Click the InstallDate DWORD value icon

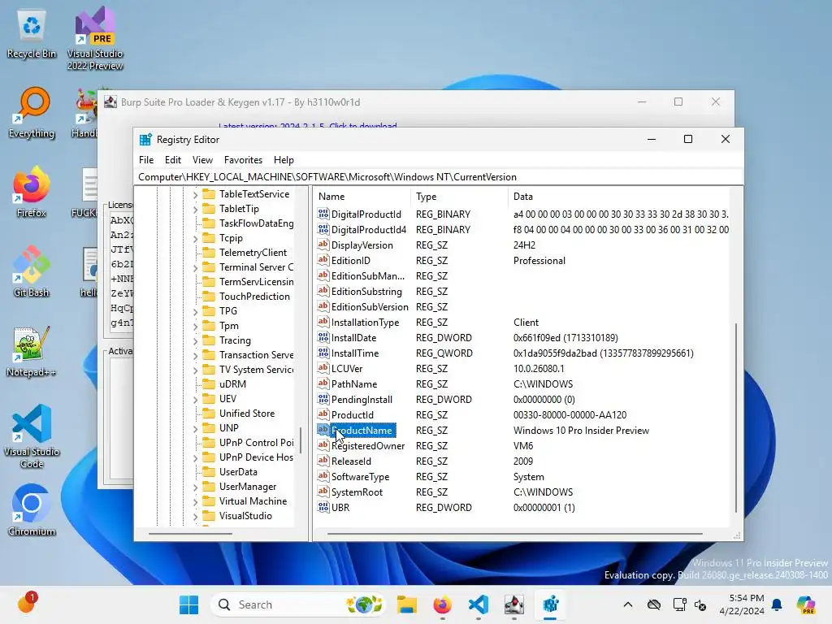pyautogui.click(x=323, y=337)
